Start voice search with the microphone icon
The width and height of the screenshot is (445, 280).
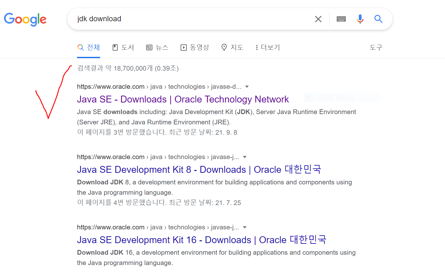tap(360, 19)
